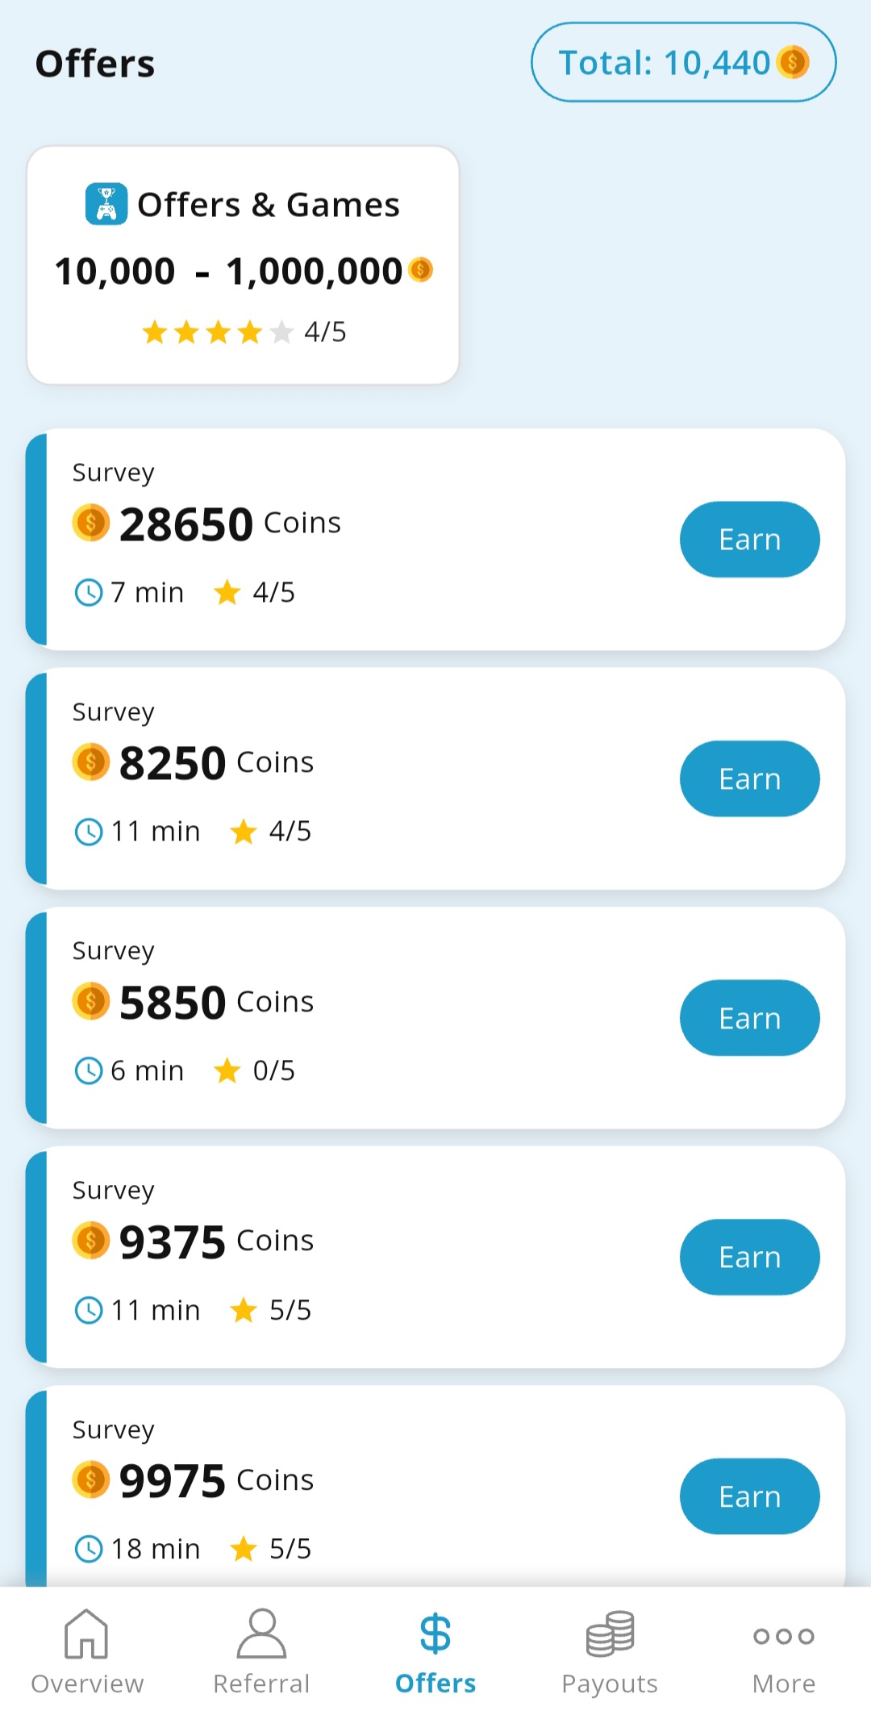Open the More three-dots icon
Screen dimensions: 871x1719
(783, 1636)
